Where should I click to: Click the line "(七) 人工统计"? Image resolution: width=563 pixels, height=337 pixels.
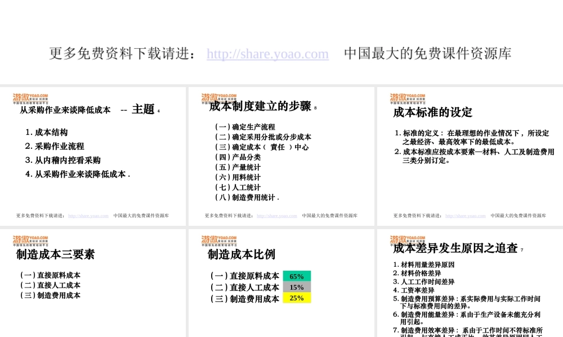click(238, 187)
